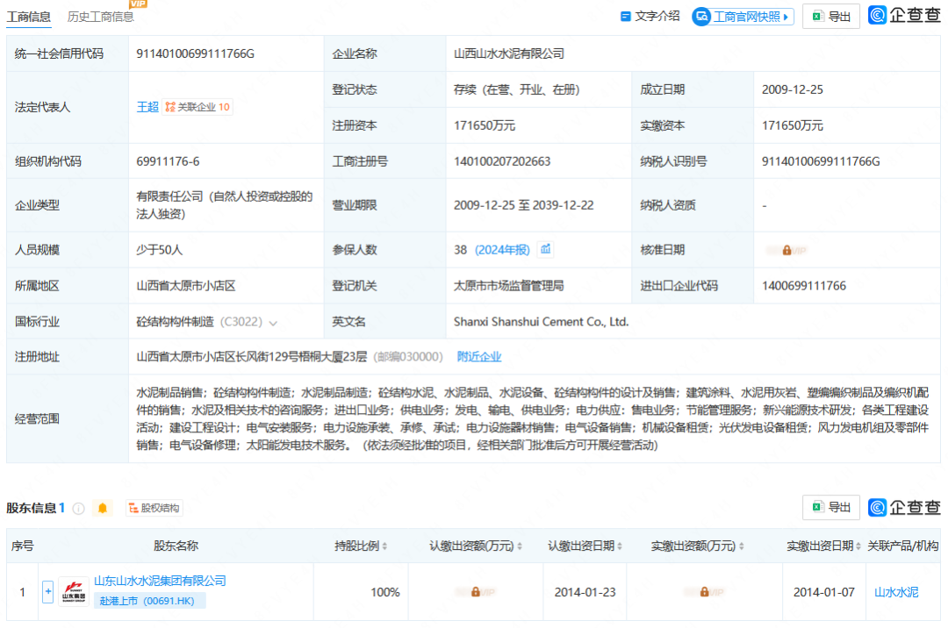Expand shareholder row with plus button
This screenshot has width=948, height=628.
point(47,592)
